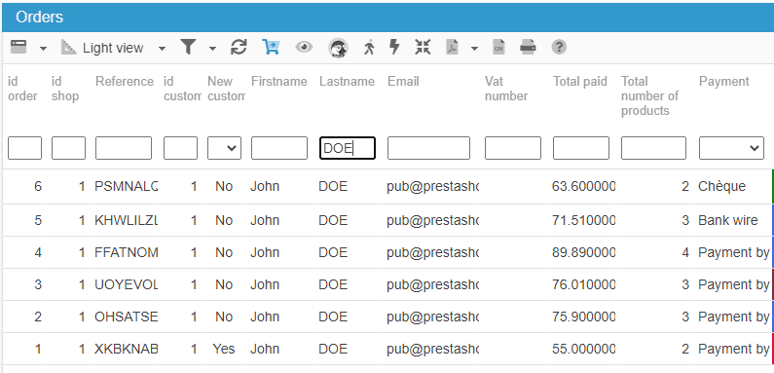Click the PDF export icon
The height and width of the screenshot is (373, 774).
452,47
